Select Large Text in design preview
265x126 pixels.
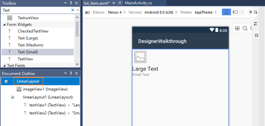click(145, 69)
